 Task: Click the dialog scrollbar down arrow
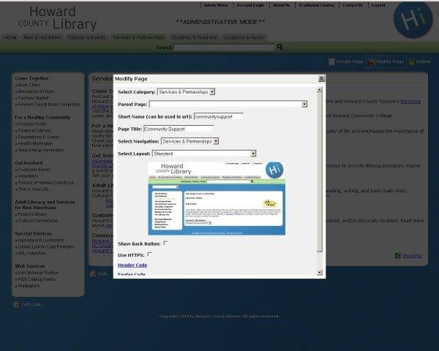pos(320,272)
